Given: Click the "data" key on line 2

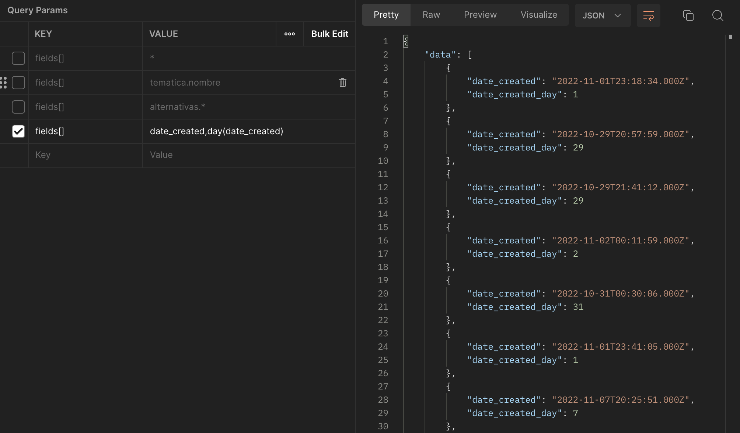Looking at the screenshot, I should click(x=440, y=55).
